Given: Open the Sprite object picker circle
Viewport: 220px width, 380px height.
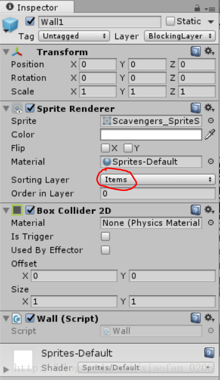Looking at the screenshot, I should pos(211,121).
